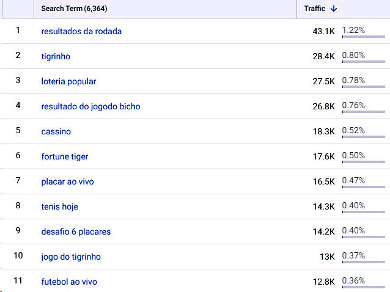Click the Search Term column header

tap(74, 9)
